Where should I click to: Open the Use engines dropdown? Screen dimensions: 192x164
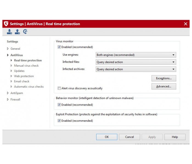136,55
